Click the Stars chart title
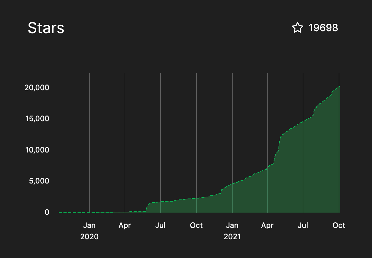Image resolution: width=372 pixels, height=258 pixels. [46, 28]
